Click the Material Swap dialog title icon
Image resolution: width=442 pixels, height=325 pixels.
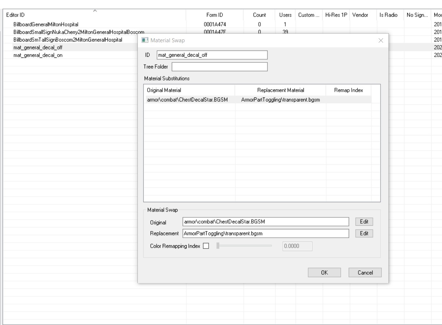click(x=145, y=40)
